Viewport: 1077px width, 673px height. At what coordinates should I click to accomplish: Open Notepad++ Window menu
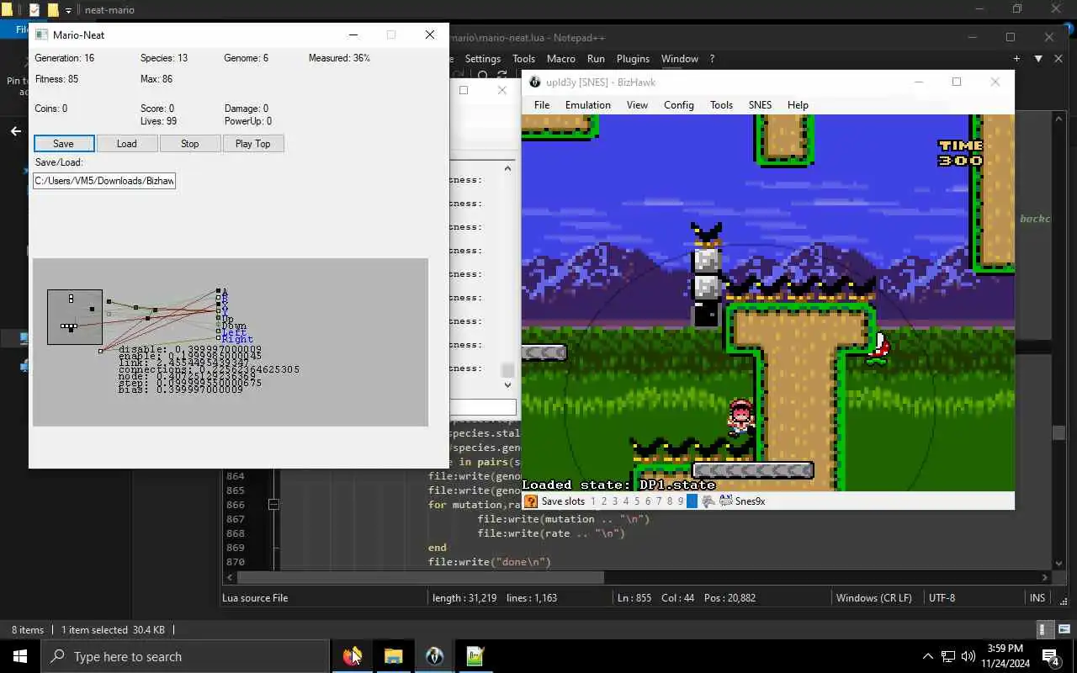tap(679, 59)
